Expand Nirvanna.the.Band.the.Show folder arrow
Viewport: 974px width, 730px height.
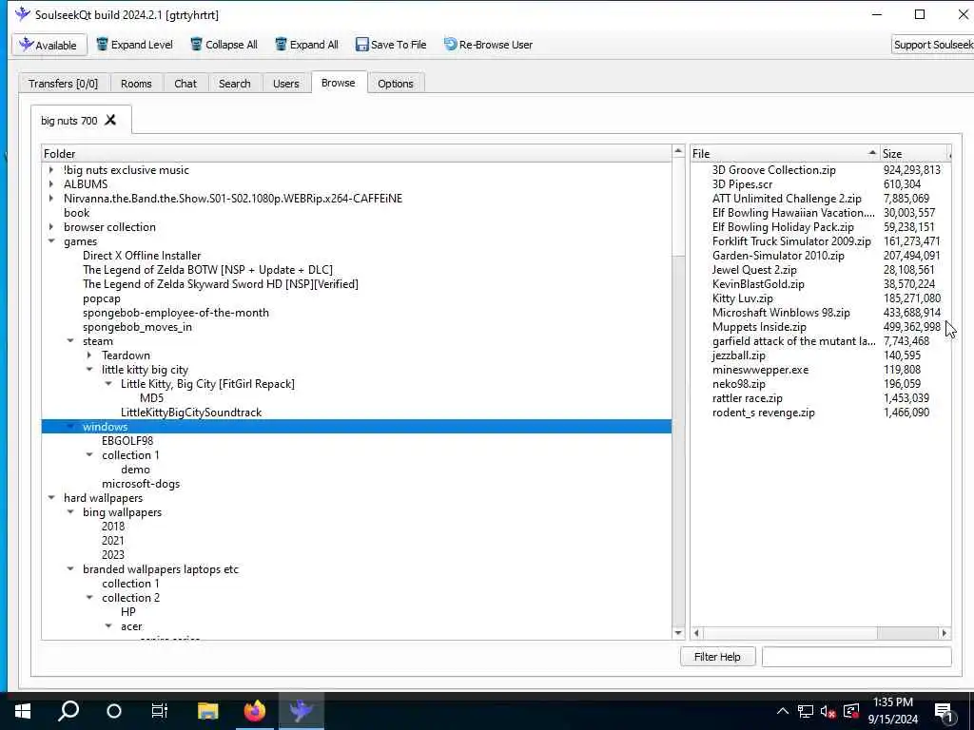pos(51,198)
